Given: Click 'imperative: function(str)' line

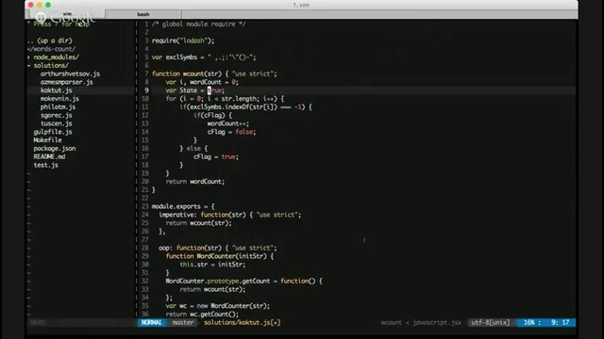Looking at the screenshot, I should (230, 215).
